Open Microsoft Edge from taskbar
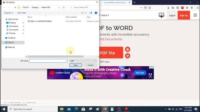 pos(76,109)
